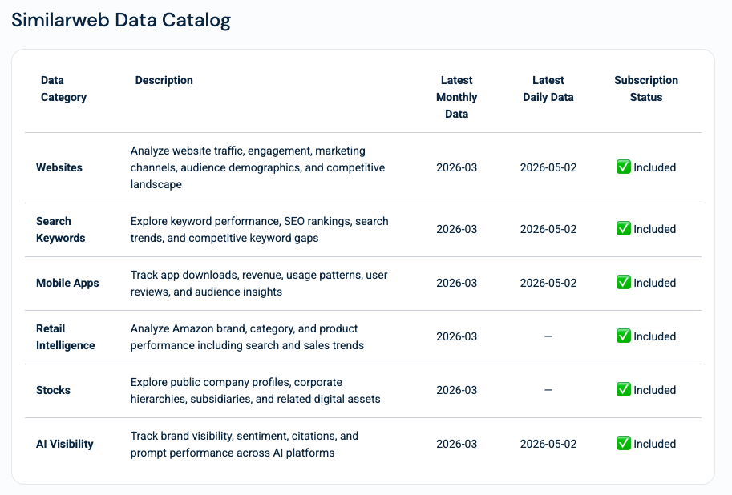Click the green checkmark in Search Keywords row
This screenshot has width=732, height=495.
624,228
